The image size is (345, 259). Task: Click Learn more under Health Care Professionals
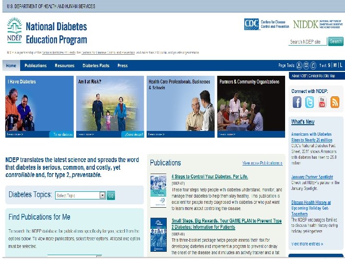(x=156, y=134)
